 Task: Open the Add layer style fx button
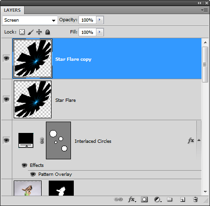click(x=132, y=199)
